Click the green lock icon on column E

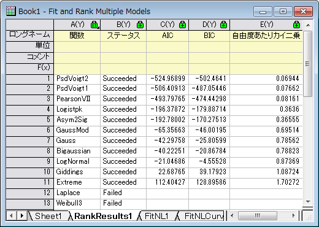coord(296,25)
